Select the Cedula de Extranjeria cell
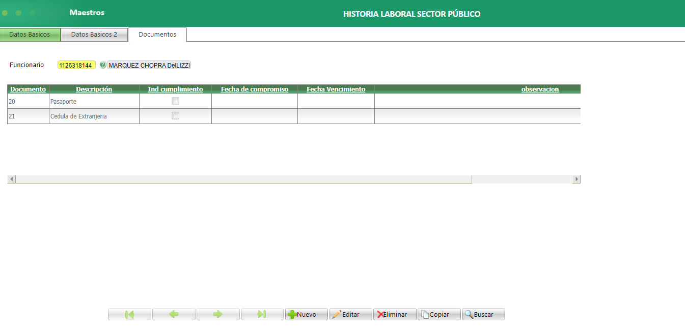Viewport: 685px width, 334px height. (94, 116)
